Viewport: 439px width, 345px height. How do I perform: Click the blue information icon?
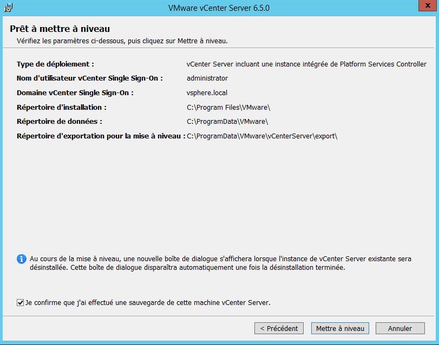point(22,259)
